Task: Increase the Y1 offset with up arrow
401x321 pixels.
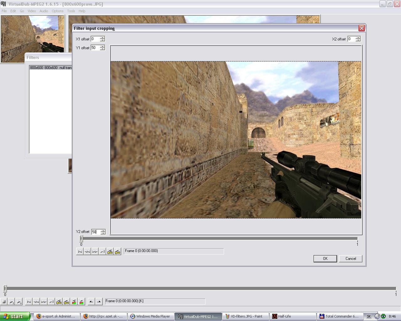Action: pos(102,46)
